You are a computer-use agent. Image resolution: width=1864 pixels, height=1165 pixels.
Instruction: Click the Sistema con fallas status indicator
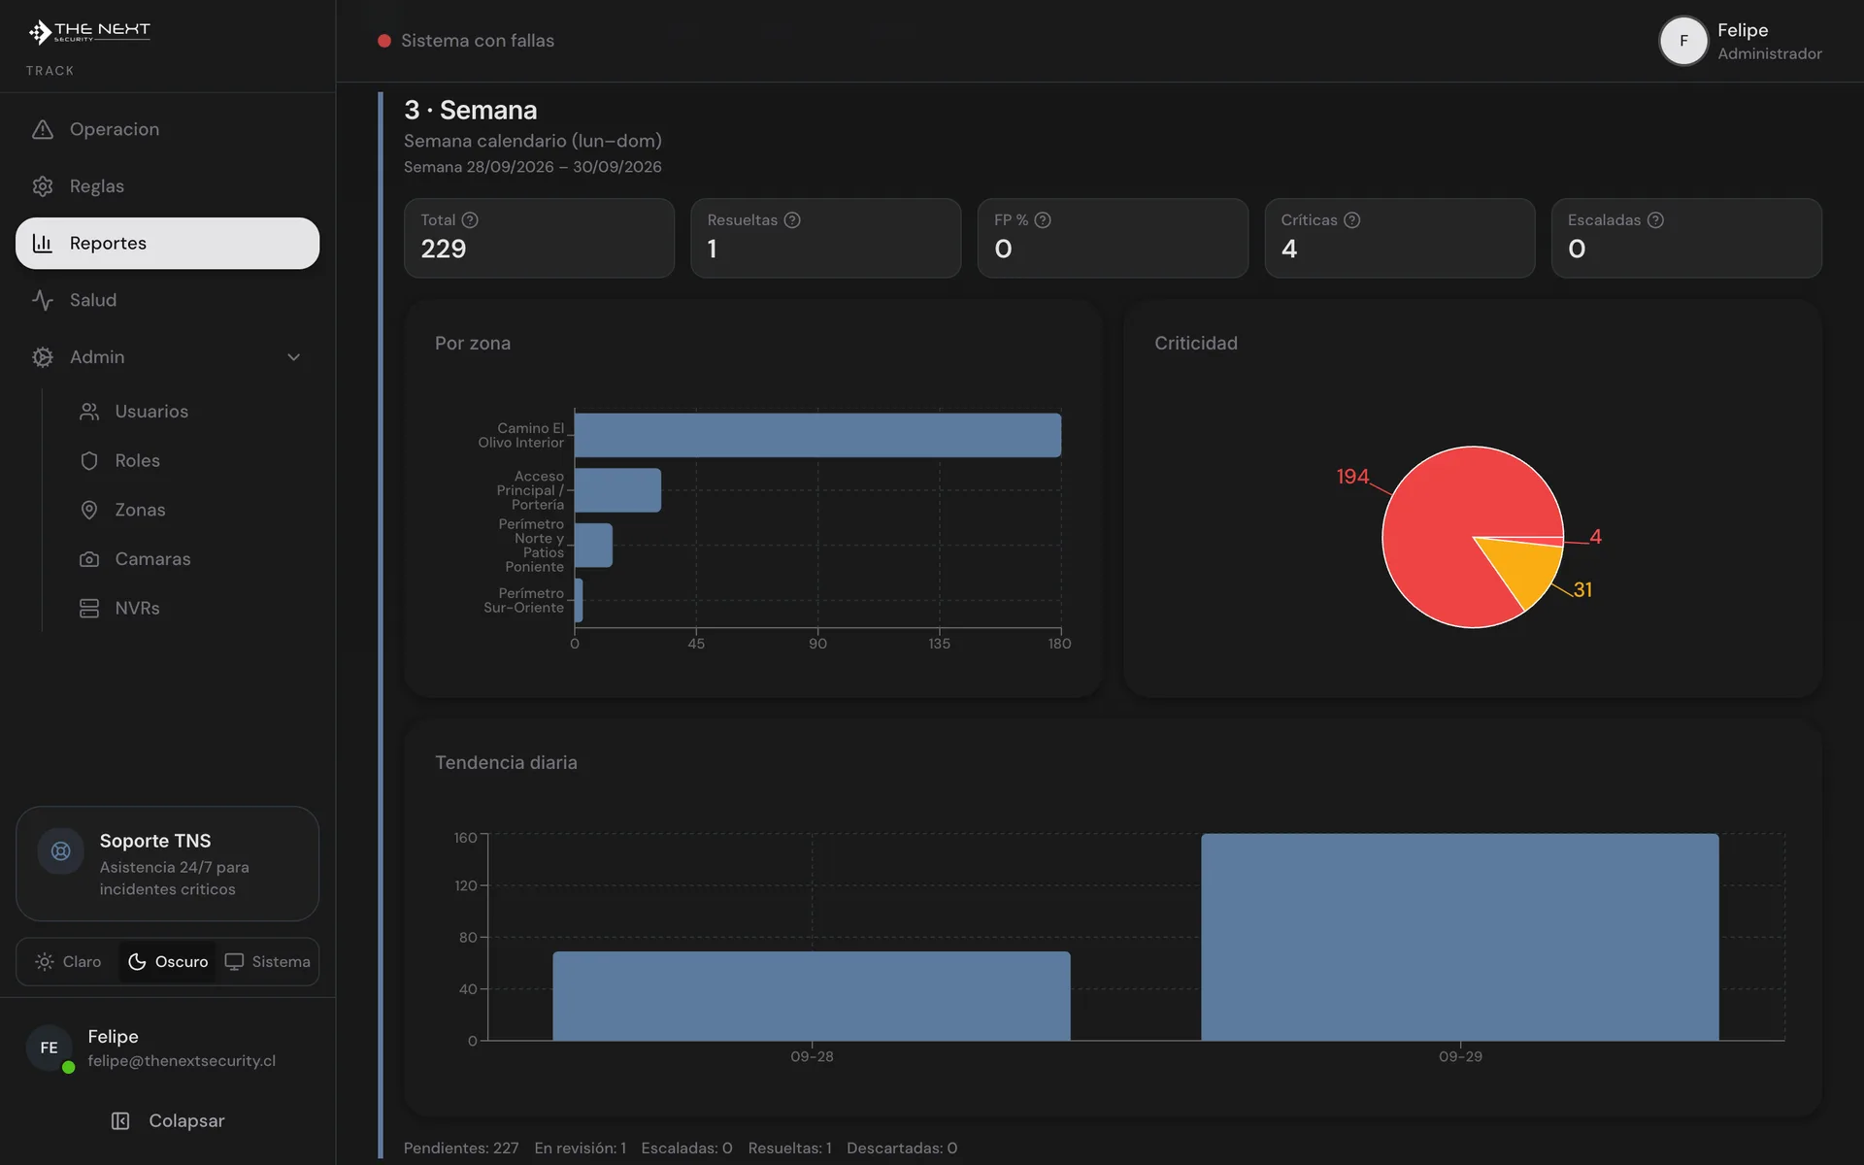(x=466, y=41)
